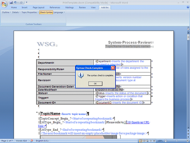The width and height of the screenshot is (190, 143).
Task: Switch to Outline view in status bar
Action: [x=151, y=141]
